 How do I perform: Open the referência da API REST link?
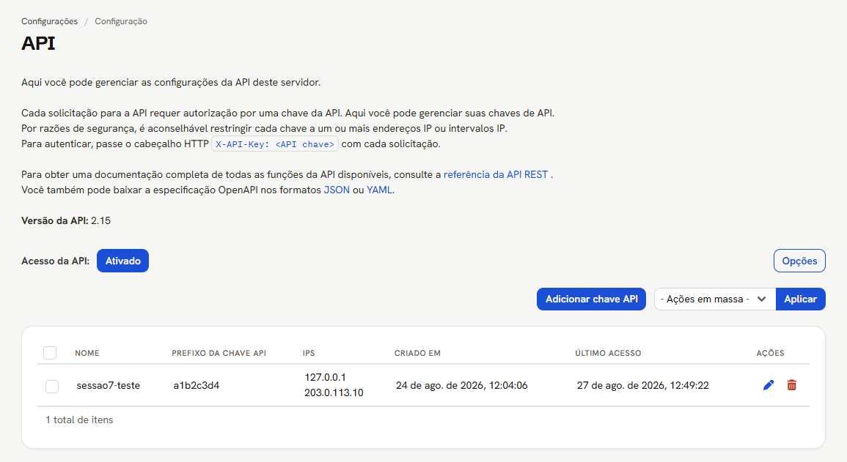point(496,175)
